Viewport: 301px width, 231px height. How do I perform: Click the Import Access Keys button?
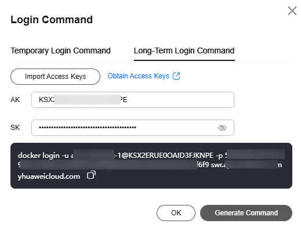click(55, 77)
